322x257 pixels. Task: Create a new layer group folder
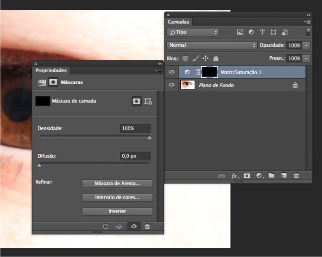tap(271, 176)
